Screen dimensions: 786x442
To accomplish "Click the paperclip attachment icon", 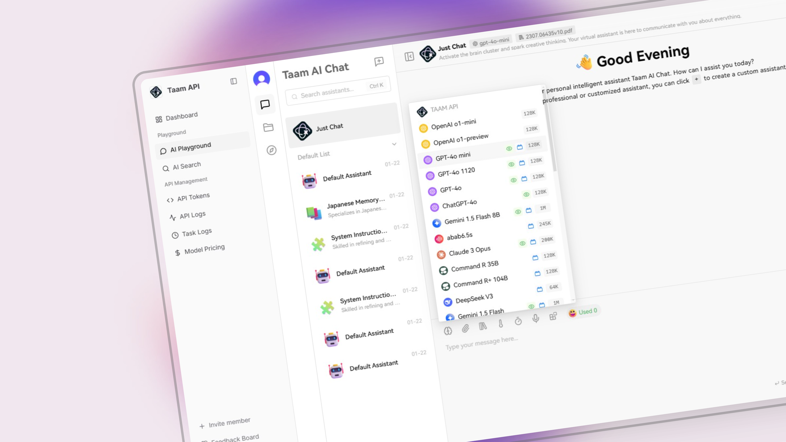I will click(465, 328).
